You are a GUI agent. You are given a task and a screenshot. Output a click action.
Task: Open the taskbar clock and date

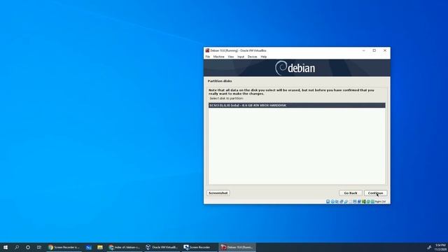440,247
